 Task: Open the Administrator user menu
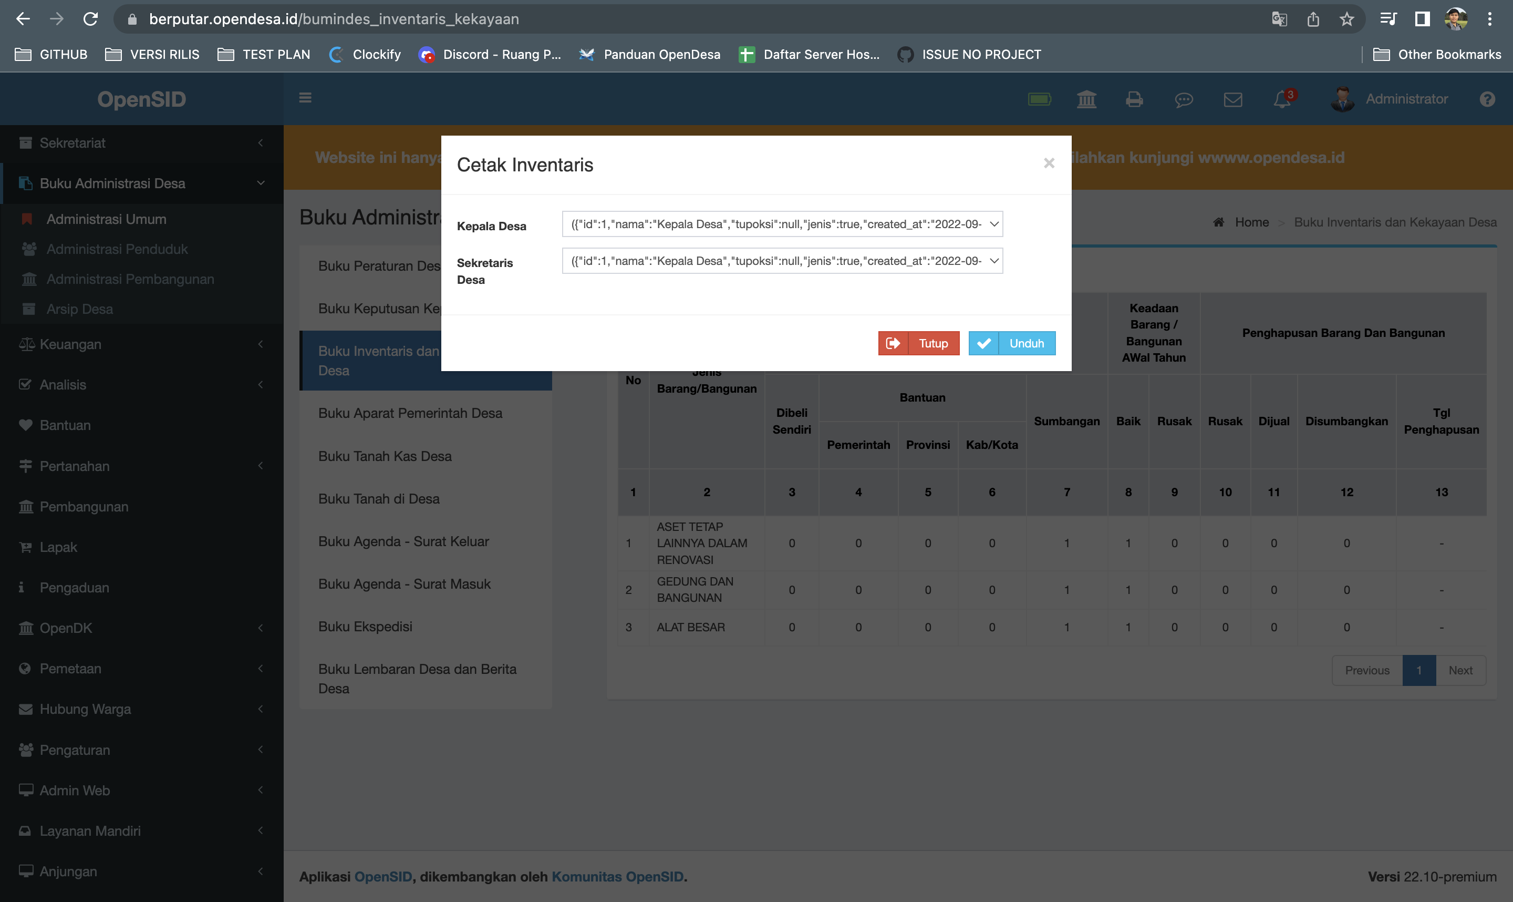click(x=1389, y=98)
